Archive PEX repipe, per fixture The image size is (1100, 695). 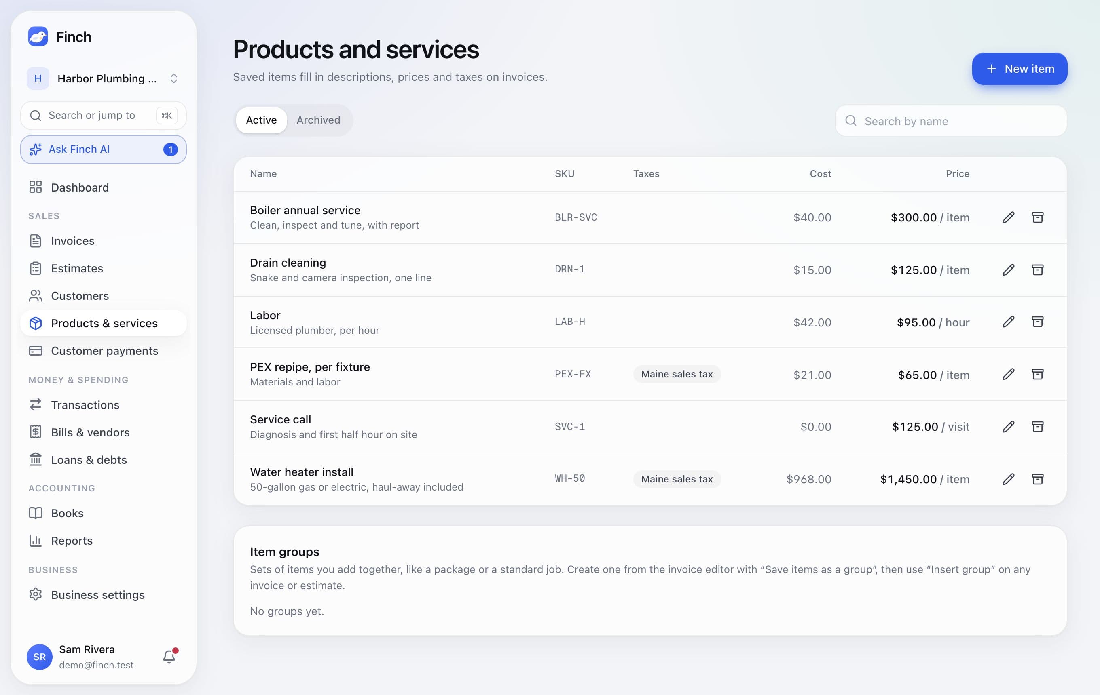tap(1037, 374)
